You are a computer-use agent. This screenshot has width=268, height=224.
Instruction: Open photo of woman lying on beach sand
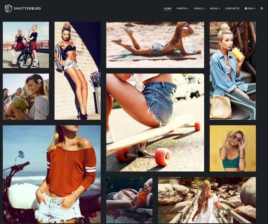pos(155,45)
